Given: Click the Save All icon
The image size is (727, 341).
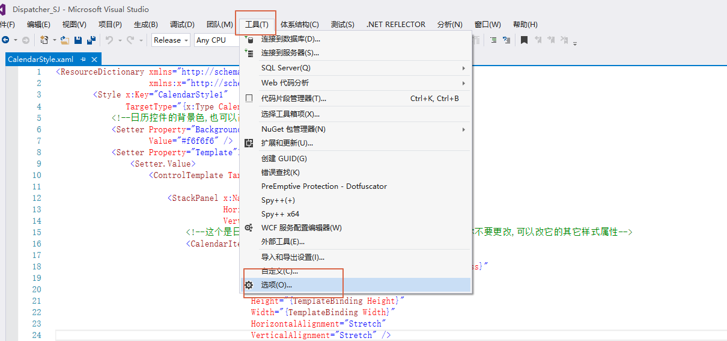Looking at the screenshot, I should point(91,40).
